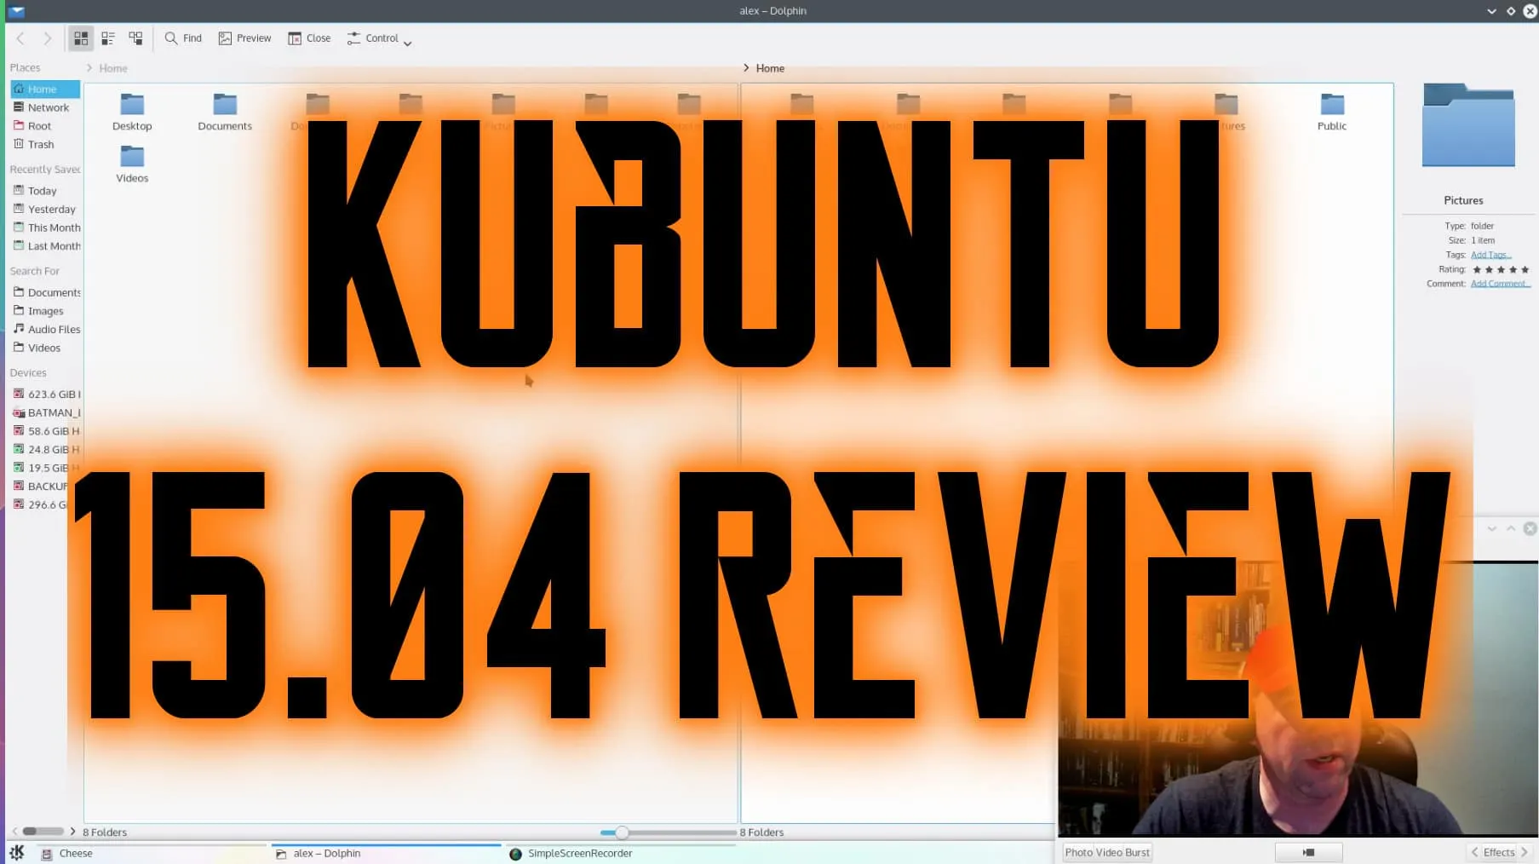The height and width of the screenshot is (864, 1539).
Task: Expand the right pane breadcrumb chevron
Action: click(746, 68)
